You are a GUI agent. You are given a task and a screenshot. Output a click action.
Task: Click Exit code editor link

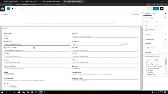point(135,14)
